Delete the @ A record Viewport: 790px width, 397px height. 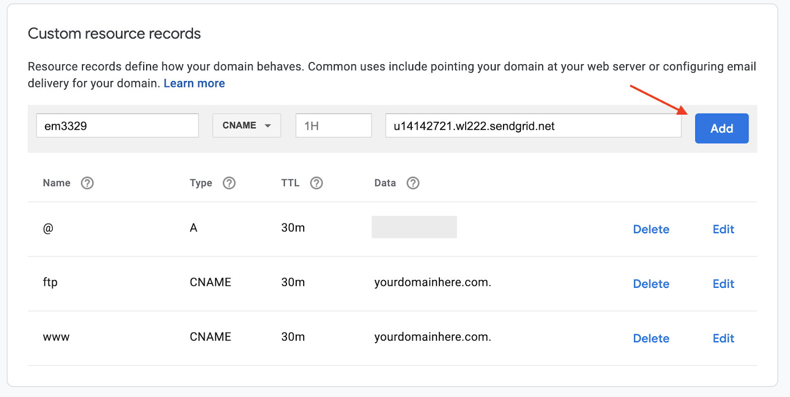651,229
